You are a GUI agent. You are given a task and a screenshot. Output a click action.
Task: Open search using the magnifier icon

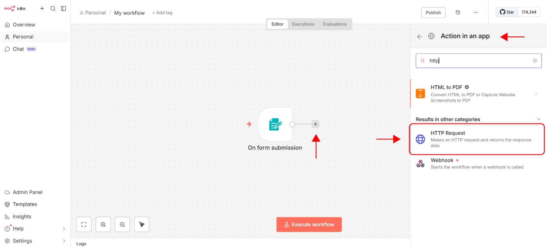tap(53, 8)
